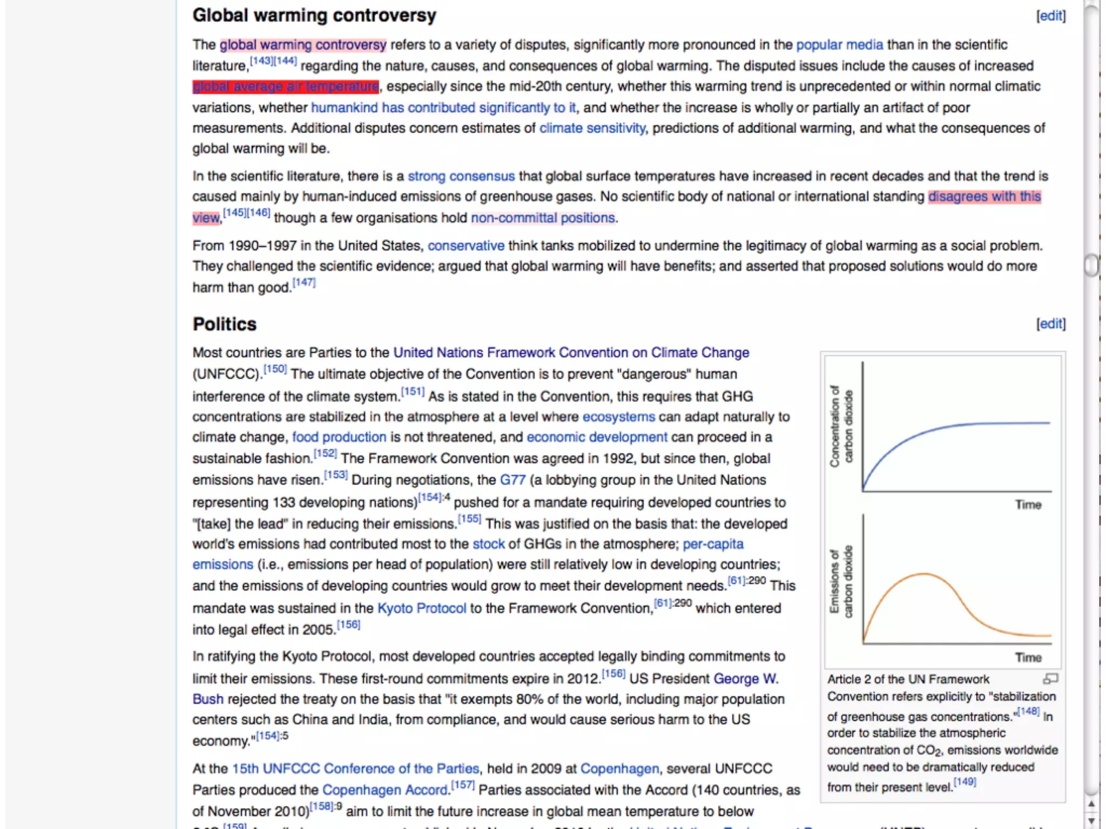Image resolution: width=1106 pixels, height=829 pixels.
Task: Open the climate sensitivity link
Action: click(592, 128)
